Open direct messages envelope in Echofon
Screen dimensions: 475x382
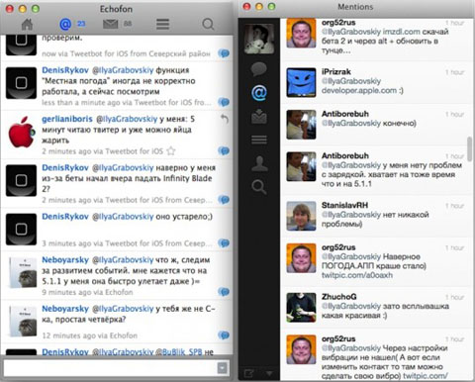111,24
